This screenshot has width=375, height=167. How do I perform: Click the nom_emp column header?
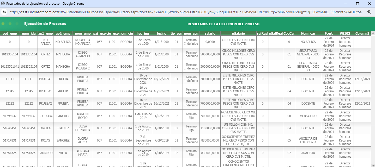pyautogui.click(x=83, y=34)
